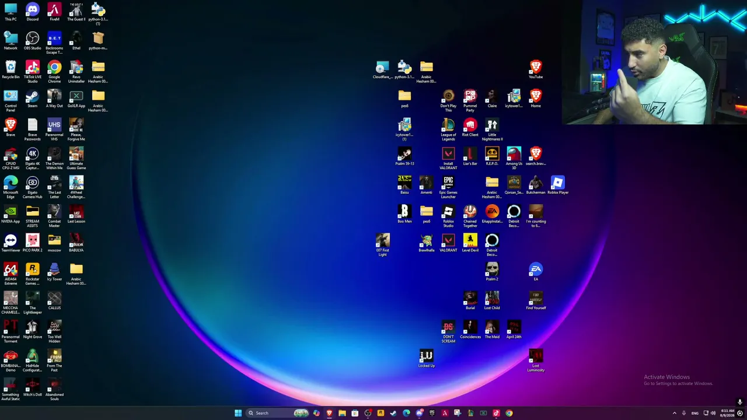The height and width of the screenshot is (420, 747).
Task: Select the Lost Luminosity icon
Action: pyautogui.click(x=536, y=360)
